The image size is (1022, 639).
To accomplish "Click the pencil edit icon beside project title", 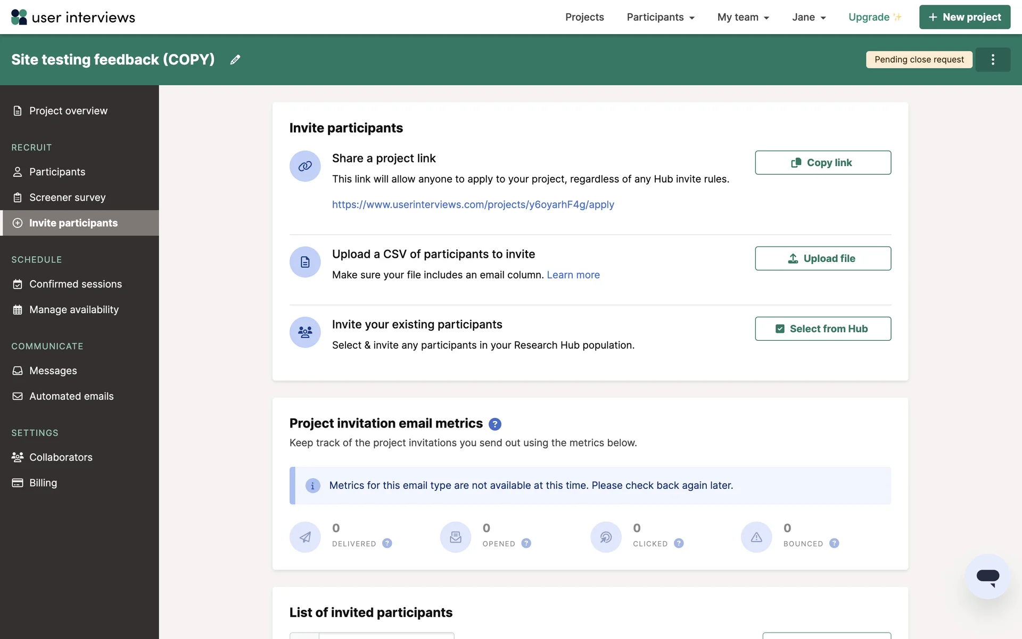I will [235, 60].
